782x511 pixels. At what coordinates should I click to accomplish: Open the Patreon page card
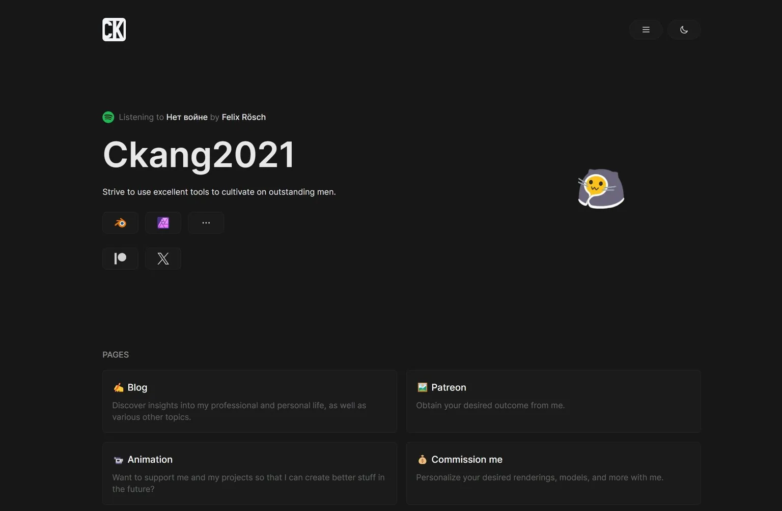coord(553,402)
